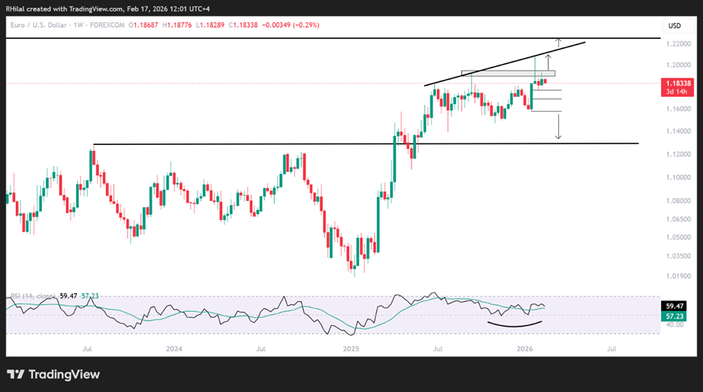The image size is (703, 392).
Task: Click the 40.00 RSI axis label
Action: tap(674, 324)
